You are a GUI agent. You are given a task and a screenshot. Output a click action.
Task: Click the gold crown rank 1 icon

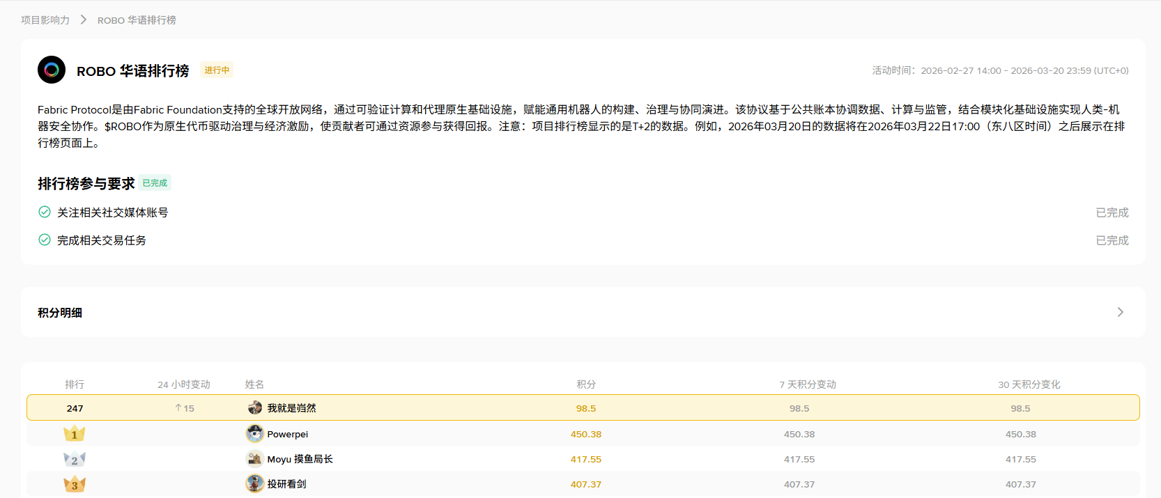click(x=75, y=434)
